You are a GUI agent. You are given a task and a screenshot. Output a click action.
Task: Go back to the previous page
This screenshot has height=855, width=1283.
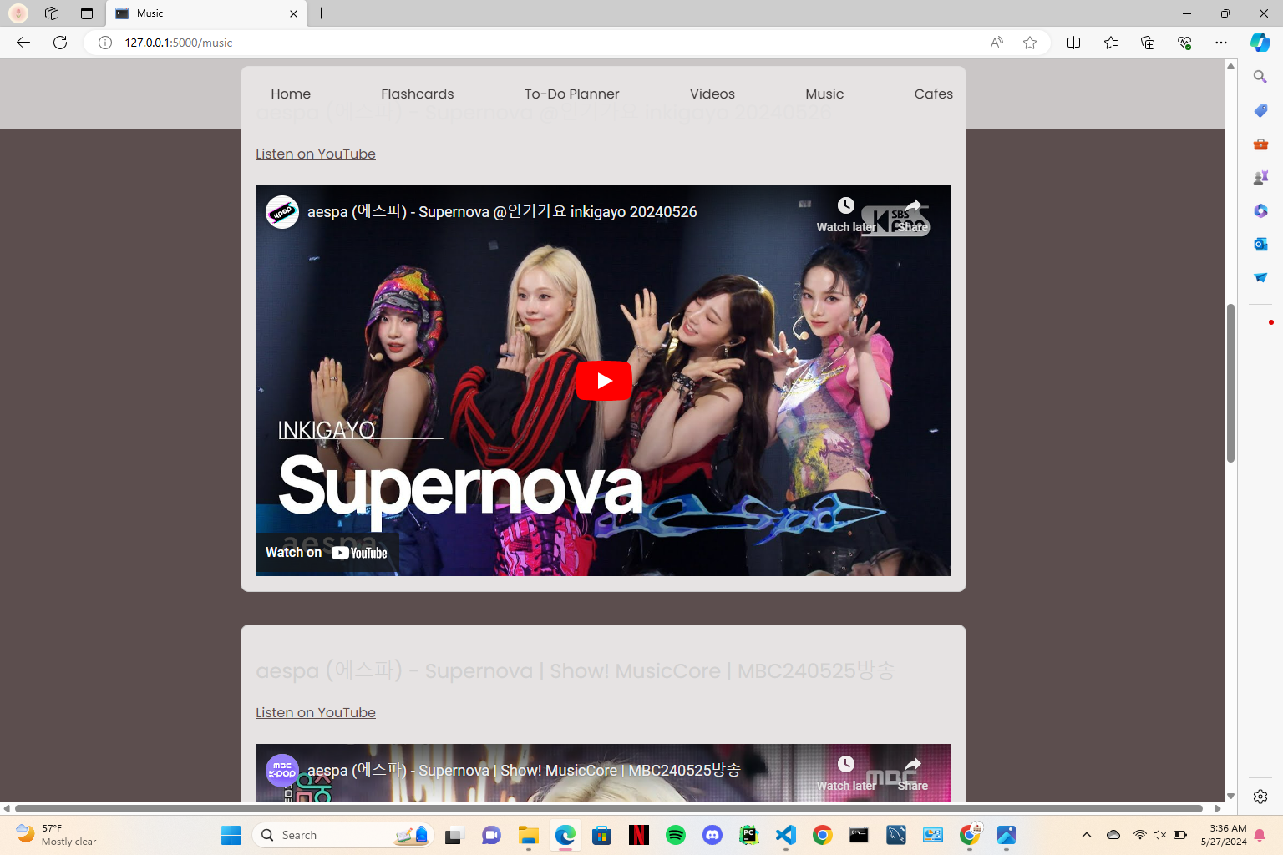23,43
